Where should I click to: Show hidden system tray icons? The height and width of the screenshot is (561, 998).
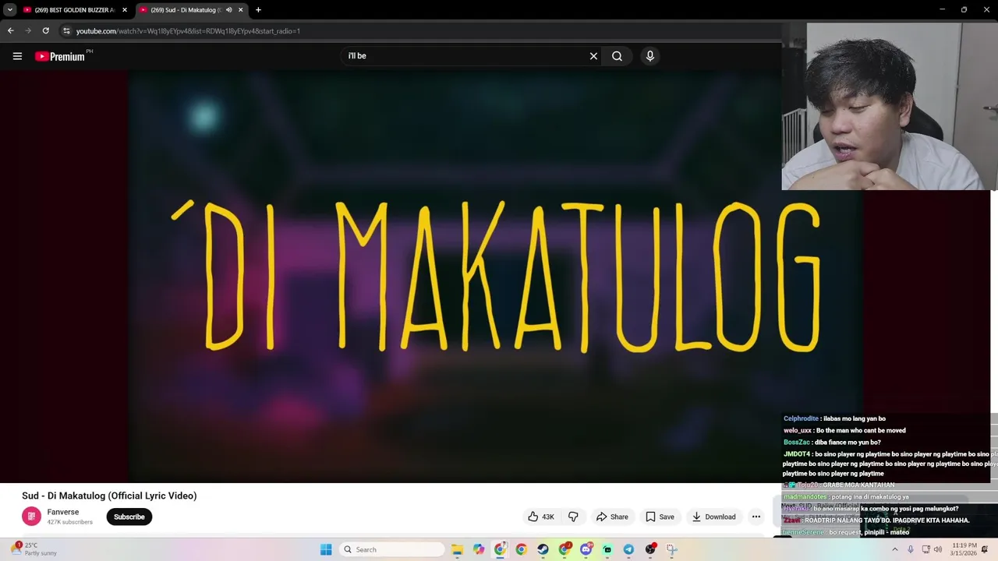[x=894, y=549]
